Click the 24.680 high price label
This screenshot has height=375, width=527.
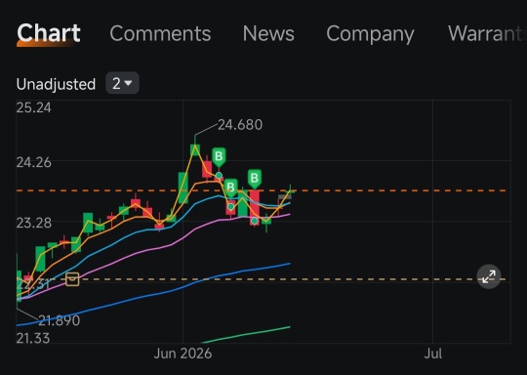coord(240,125)
